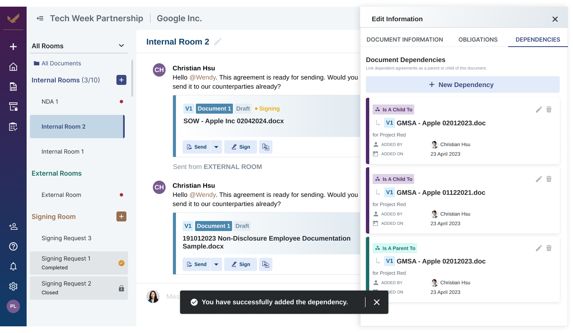Delete the GMSA - Apple 02012023 child dependency
This screenshot has height=333, width=573.
(x=549, y=109)
